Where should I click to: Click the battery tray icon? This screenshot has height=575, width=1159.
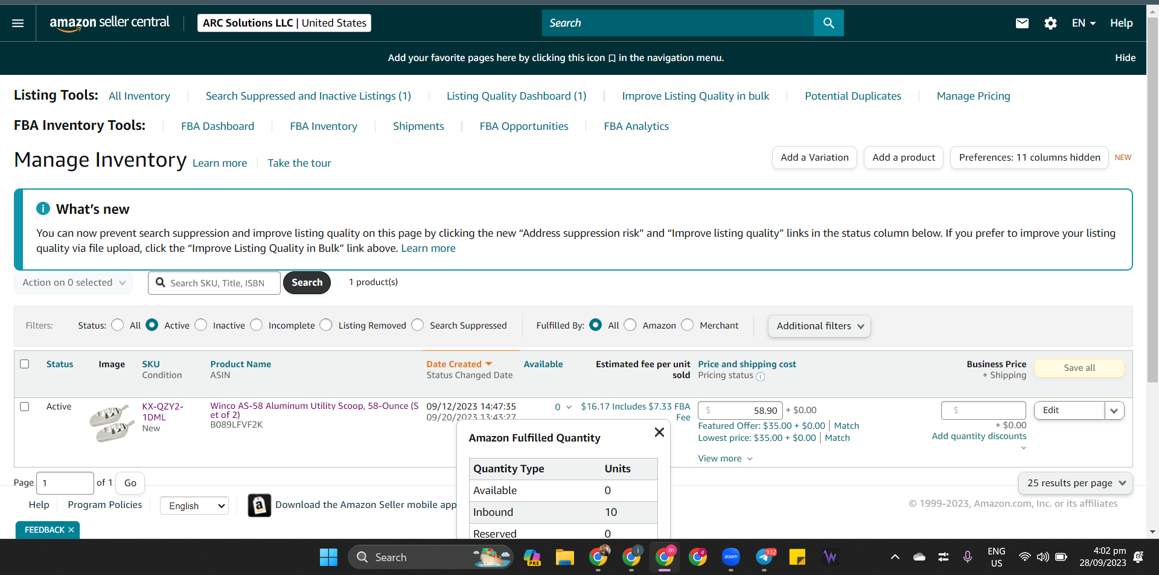click(x=1061, y=557)
